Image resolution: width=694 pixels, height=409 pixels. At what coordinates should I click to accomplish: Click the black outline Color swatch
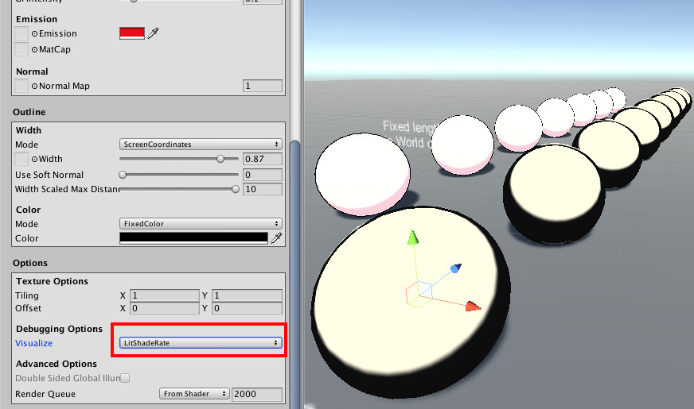(x=194, y=238)
